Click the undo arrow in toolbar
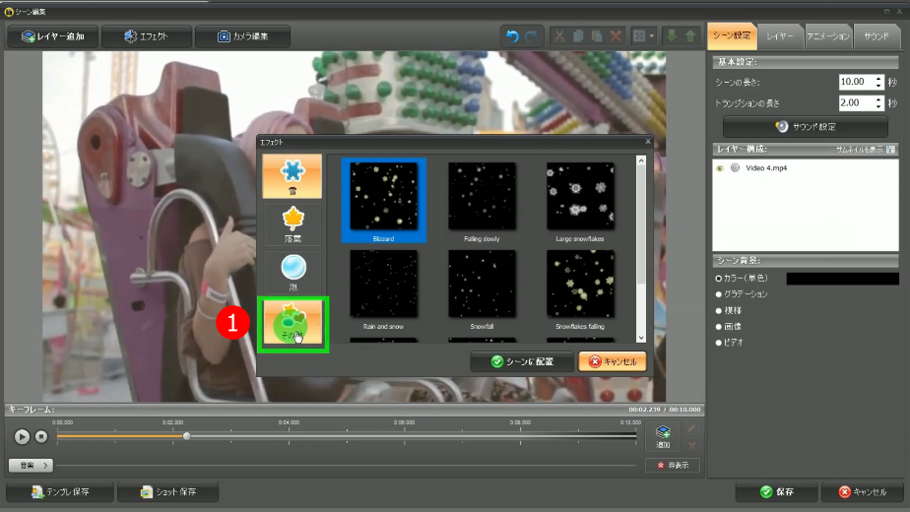 [512, 36]
